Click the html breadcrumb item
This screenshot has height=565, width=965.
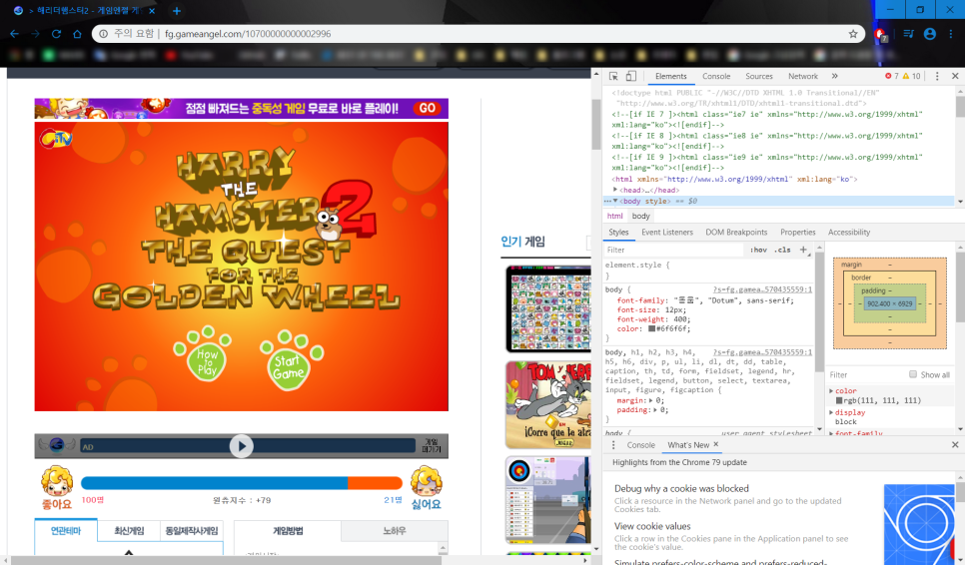[614, 216]
